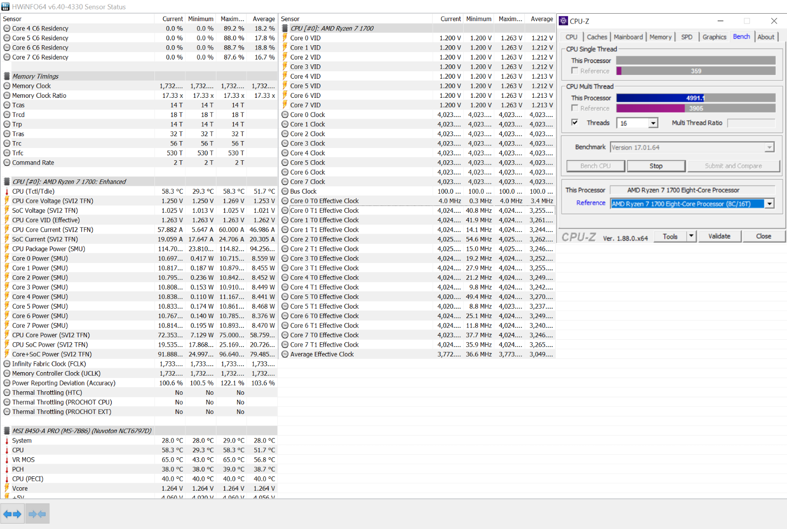Click the icon for Thermal Throttling (HTC)
This screenshot has height=529, width=787.
point(7,393)
